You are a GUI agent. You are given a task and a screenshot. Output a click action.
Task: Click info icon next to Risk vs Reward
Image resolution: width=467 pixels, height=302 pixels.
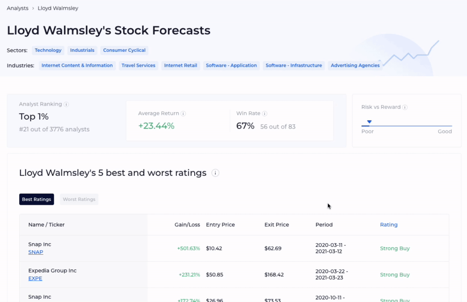click(x=405, y=107)
